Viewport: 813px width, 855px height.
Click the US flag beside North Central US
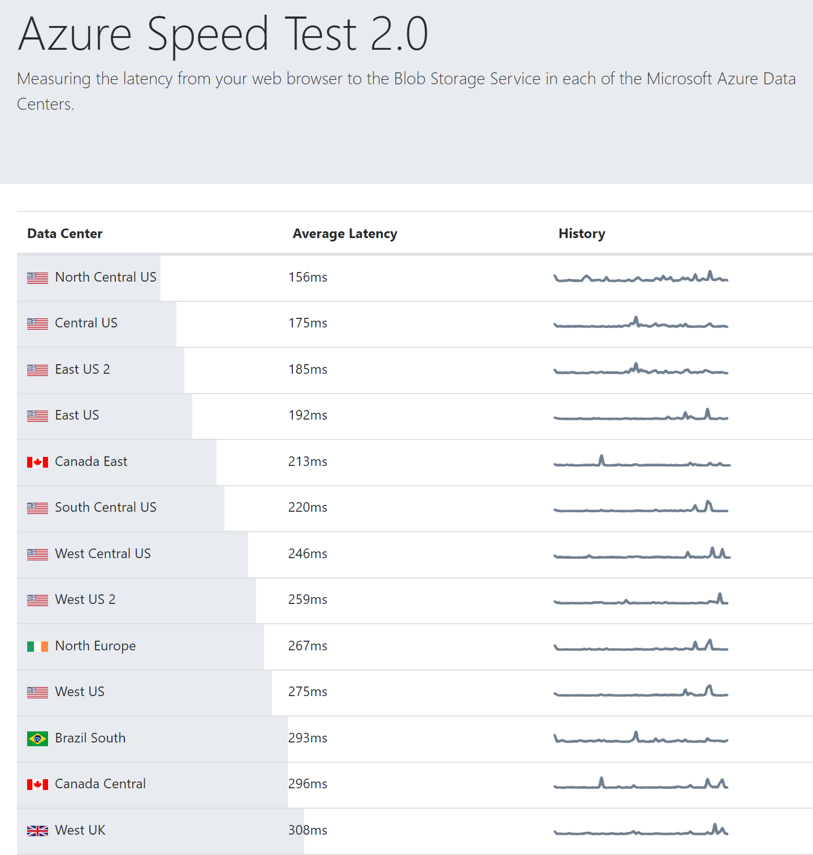click(37, 277)
